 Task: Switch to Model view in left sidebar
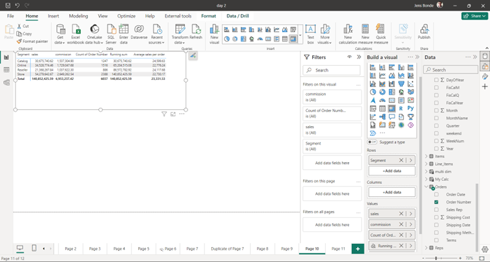click(x=7, y=83)
